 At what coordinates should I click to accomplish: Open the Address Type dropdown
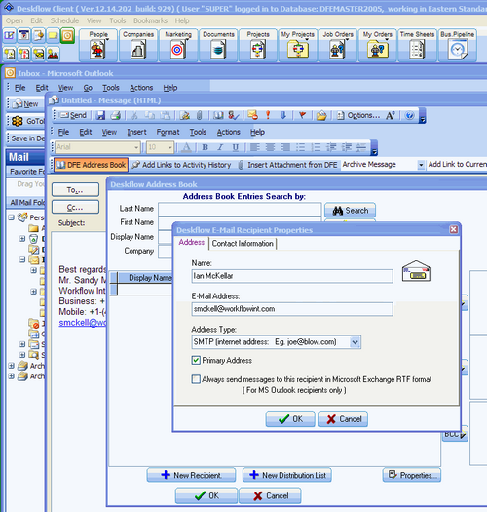[x=355, y=342]
